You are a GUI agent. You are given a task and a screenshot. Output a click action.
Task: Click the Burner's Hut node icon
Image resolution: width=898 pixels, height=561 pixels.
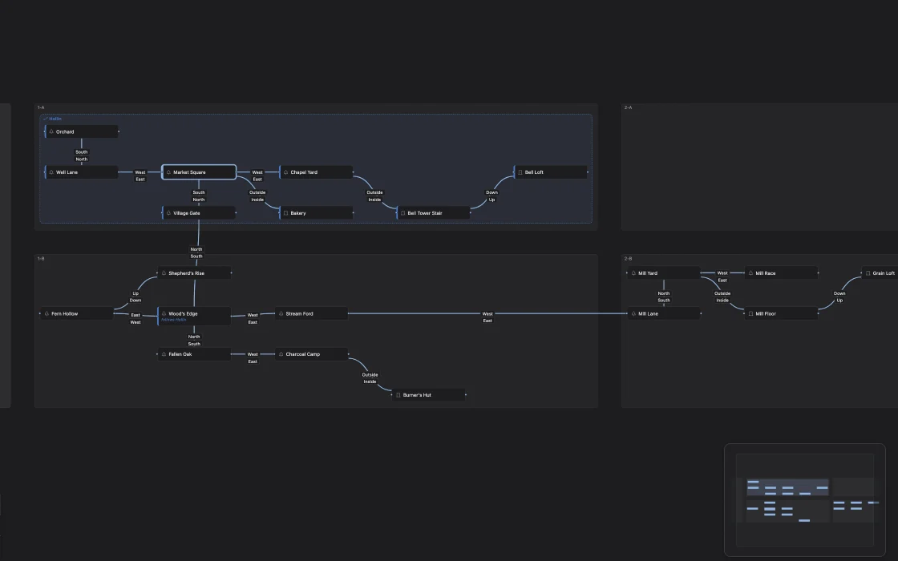[x=398, y=395]
